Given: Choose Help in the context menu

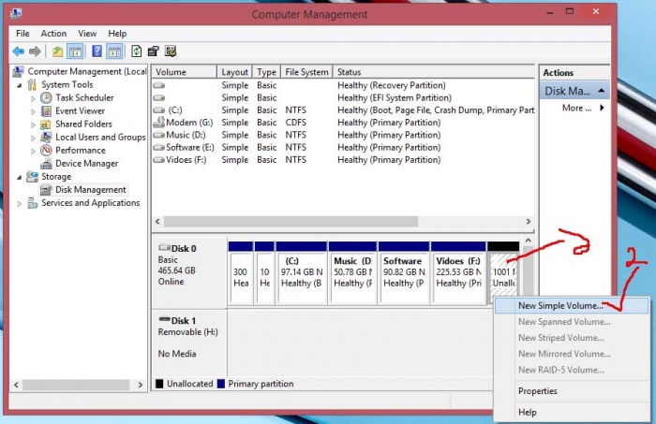Looking at the screenshot, I should (x=572, y=413).
